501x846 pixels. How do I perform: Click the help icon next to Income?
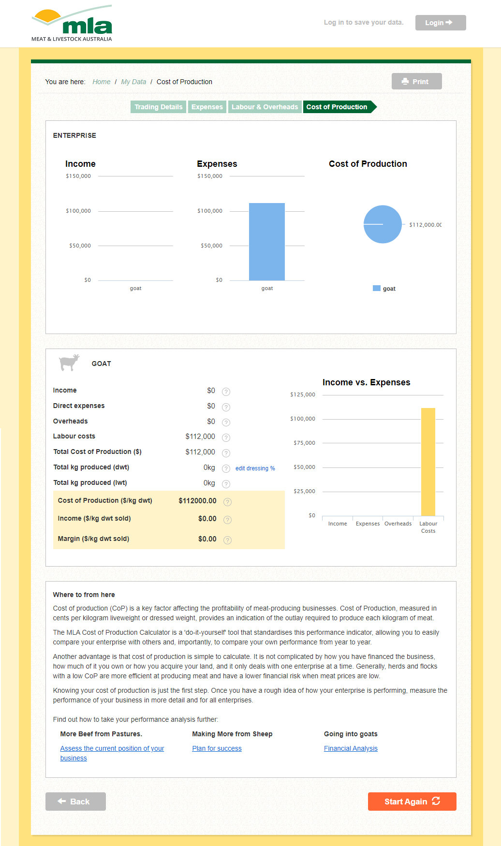coord(226,392)
